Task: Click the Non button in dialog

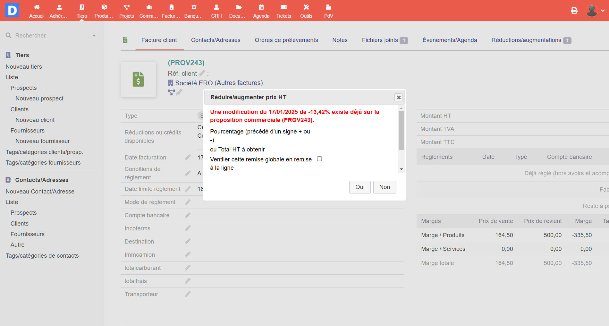Action: click(x=385, y=187)
